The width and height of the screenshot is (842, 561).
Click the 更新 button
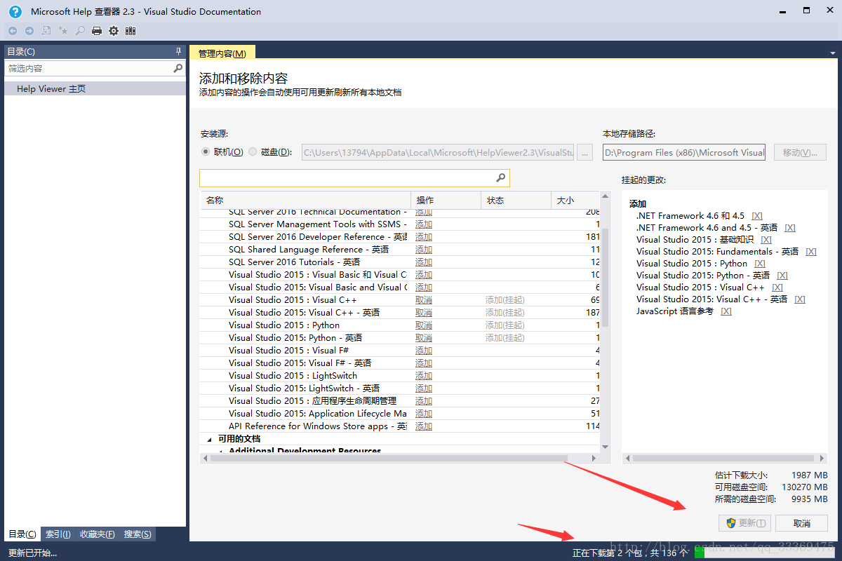point(745,523)
